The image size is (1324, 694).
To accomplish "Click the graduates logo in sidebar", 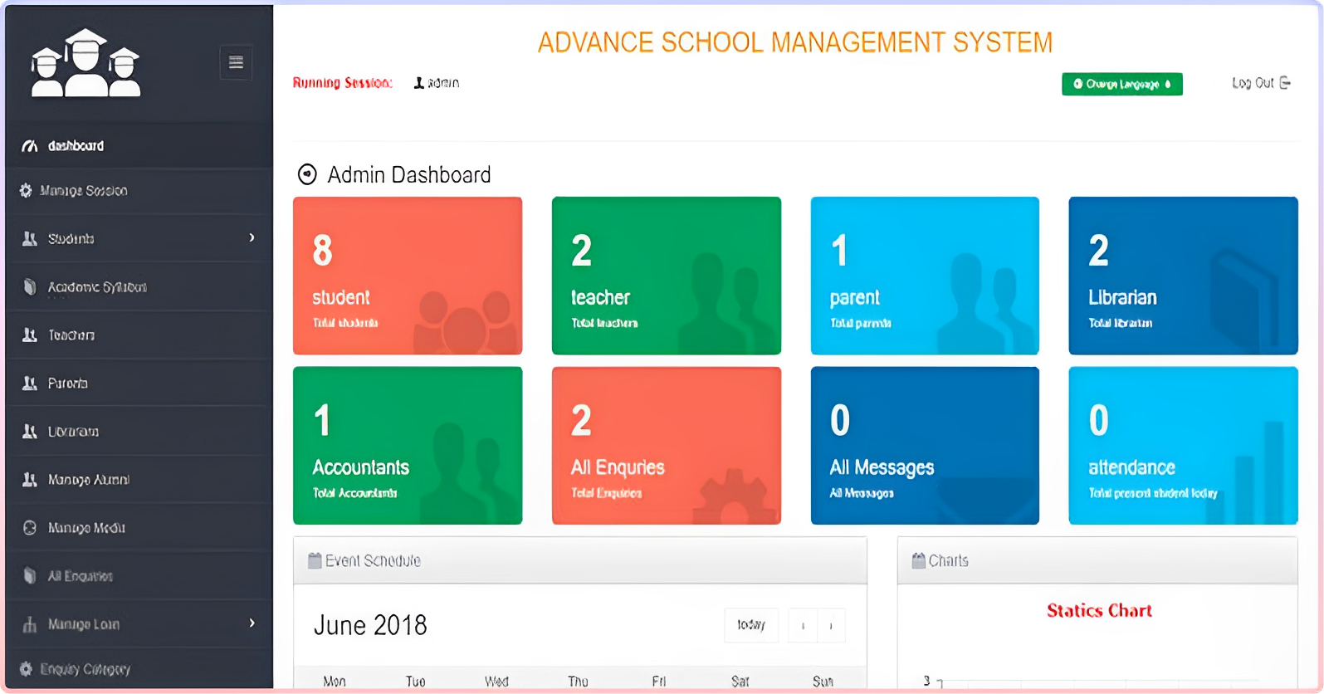I will 85,64.
